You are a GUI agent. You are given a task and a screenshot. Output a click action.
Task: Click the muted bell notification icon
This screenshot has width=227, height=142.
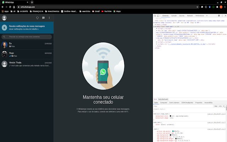point(4,28)
